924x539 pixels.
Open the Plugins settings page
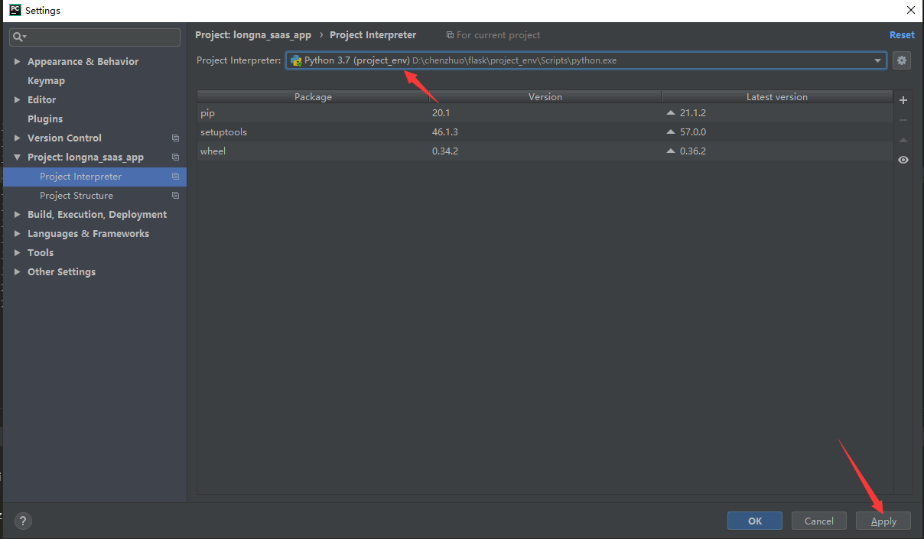point(45,119)
